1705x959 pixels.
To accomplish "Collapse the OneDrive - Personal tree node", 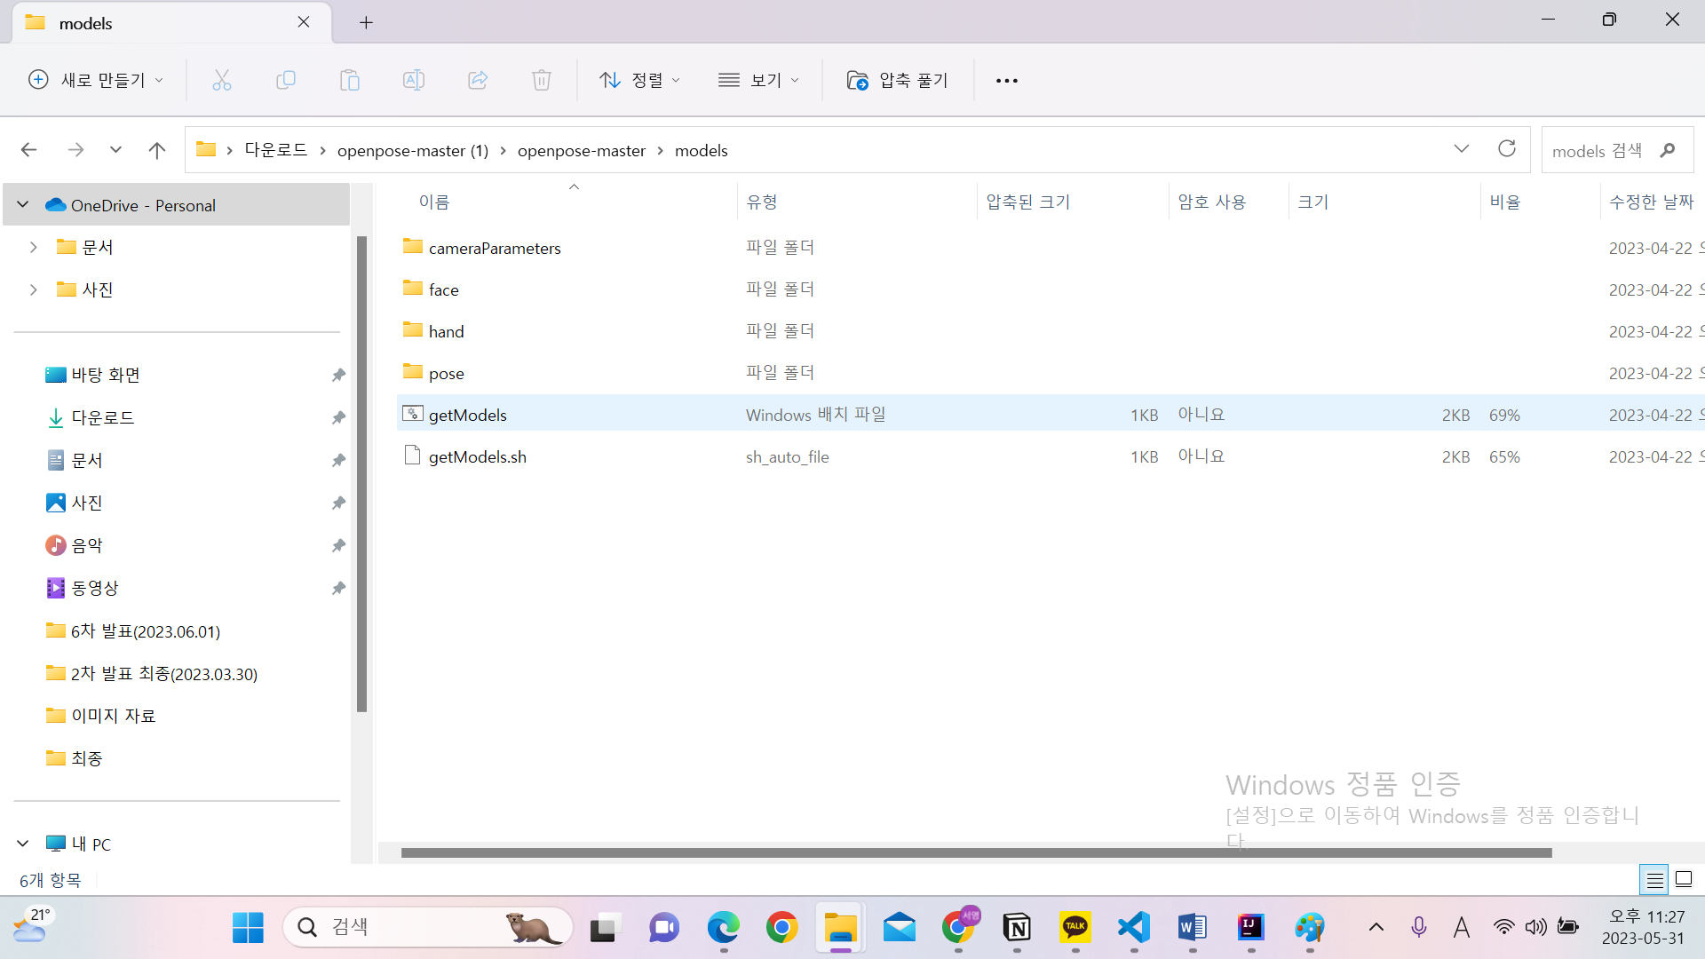I will (23, 205).
